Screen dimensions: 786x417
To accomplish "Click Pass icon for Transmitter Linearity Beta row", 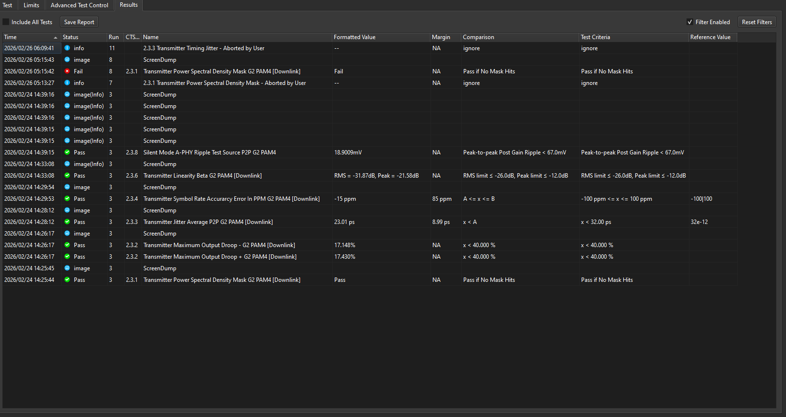I will [x=67, y=176].
